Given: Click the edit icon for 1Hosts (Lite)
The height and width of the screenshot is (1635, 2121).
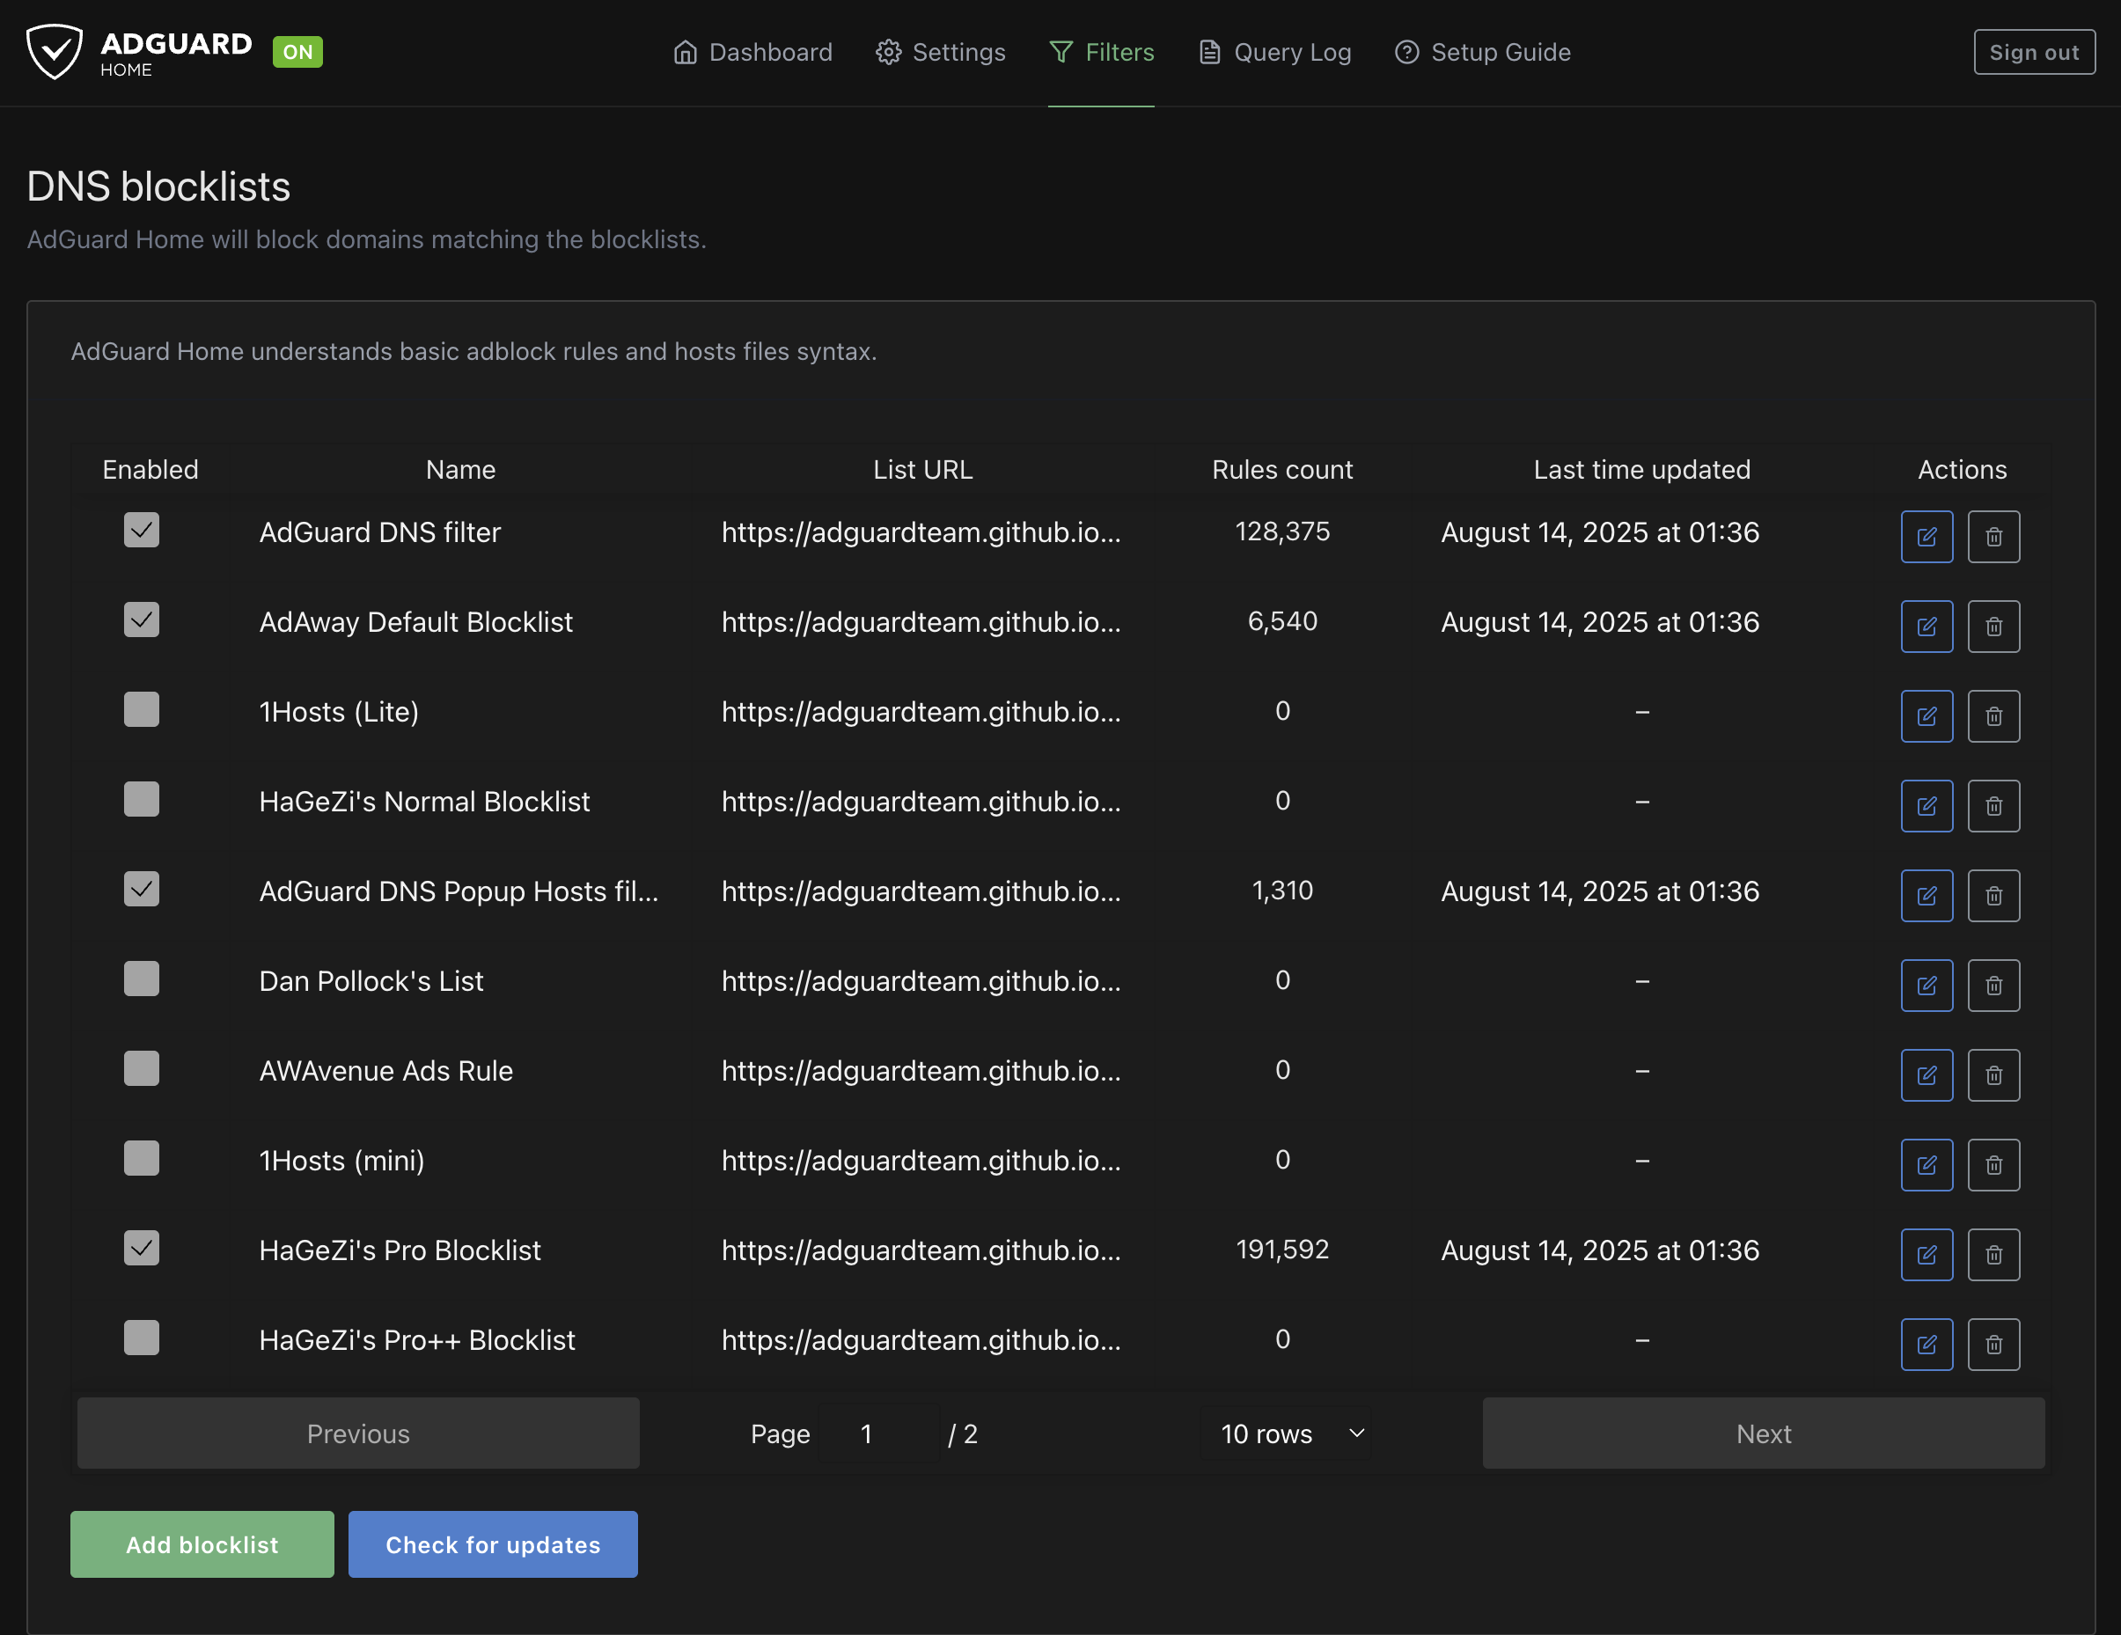Looking at the screenshot, I should click(1926, 715).
